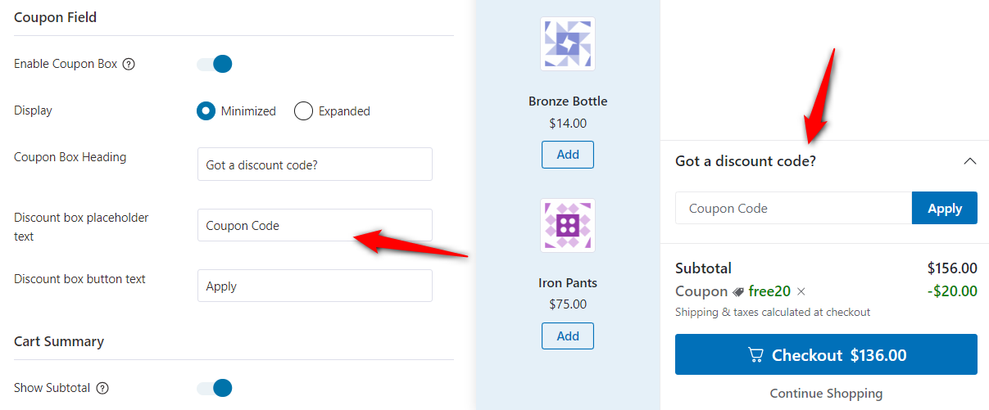Click the coupon tag icon next to free20
Screen dimensions: 989x410
(738, 291)
